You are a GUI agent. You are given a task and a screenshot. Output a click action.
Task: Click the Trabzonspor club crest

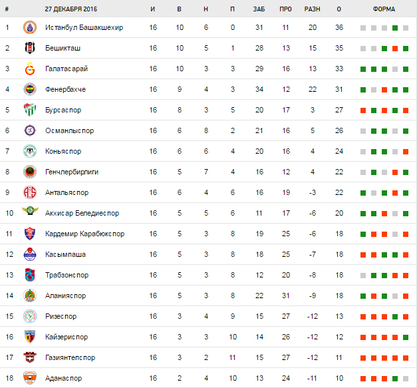(x=29, y=276)
